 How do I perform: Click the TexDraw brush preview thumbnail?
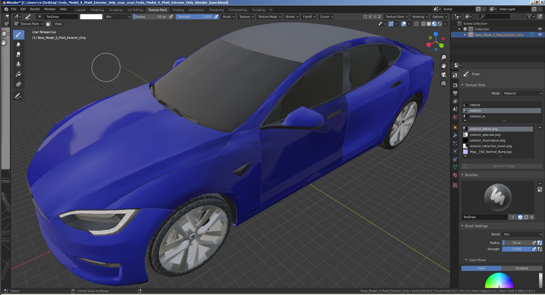[498, 197]
